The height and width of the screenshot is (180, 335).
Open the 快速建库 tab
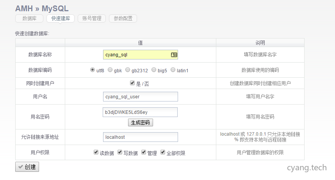61,18
